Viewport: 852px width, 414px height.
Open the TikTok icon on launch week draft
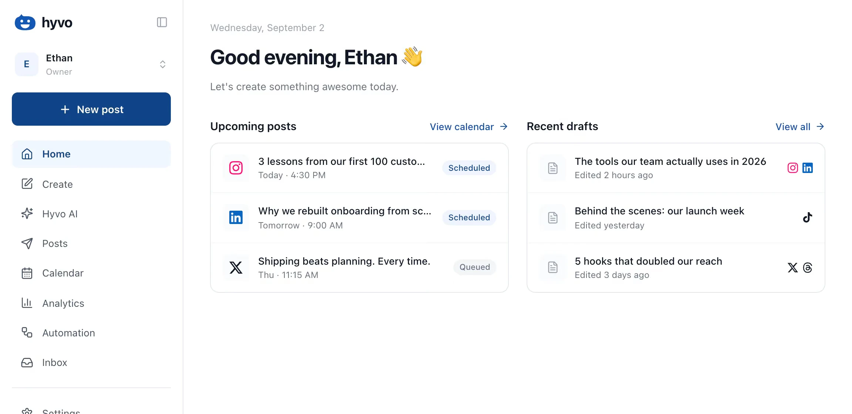point(808,217)
